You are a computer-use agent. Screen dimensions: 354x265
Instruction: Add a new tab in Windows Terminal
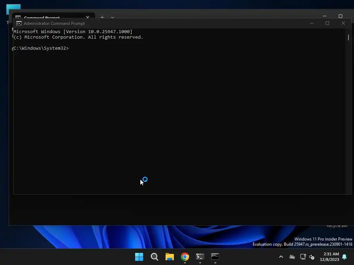tap(102, 17)
